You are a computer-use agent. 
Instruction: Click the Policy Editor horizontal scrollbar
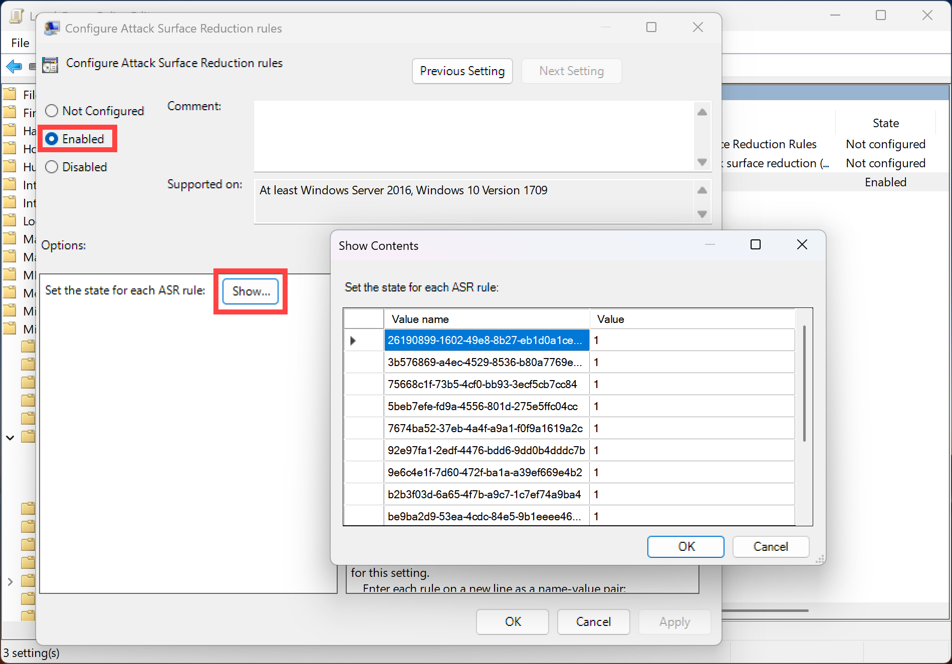[x=765, y=610]
